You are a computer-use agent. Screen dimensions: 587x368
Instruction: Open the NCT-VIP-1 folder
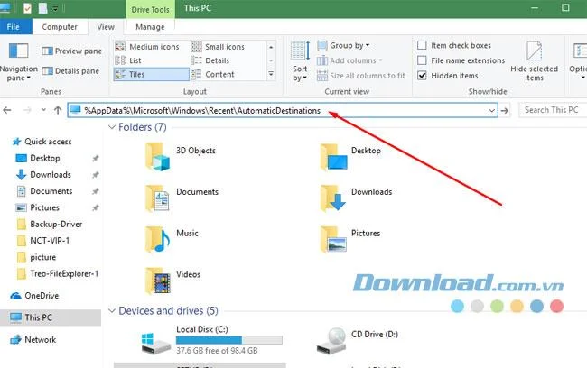pos(43,241)
